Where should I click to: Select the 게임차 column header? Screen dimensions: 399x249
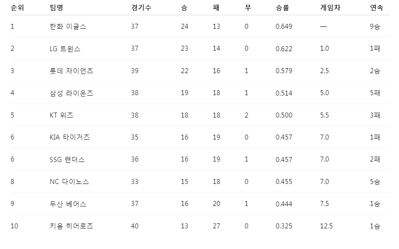(330, 8)
